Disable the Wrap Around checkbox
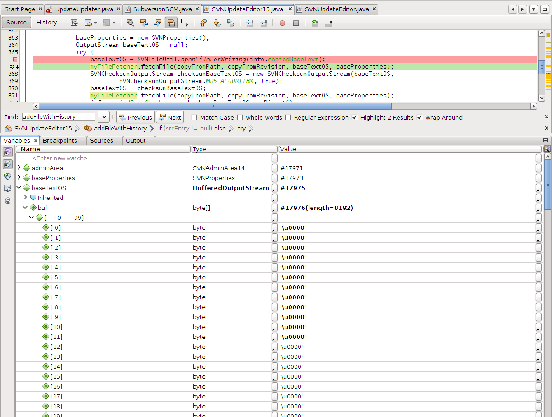 (x=420, y=117)
